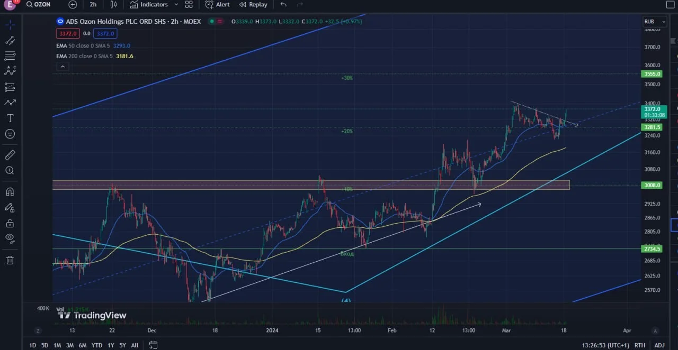The width and height of the screenshot is (678, 350).
Task: Toggle stay in drawing mode
Action: point(10,207)
